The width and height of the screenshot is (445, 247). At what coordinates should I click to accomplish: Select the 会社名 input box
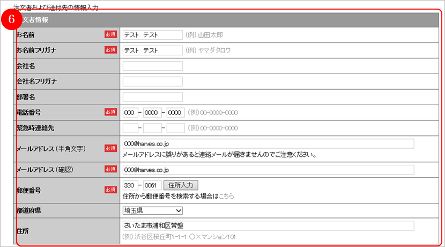pos(152,66)
